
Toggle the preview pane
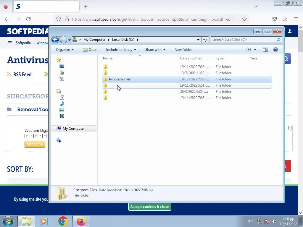265,50
